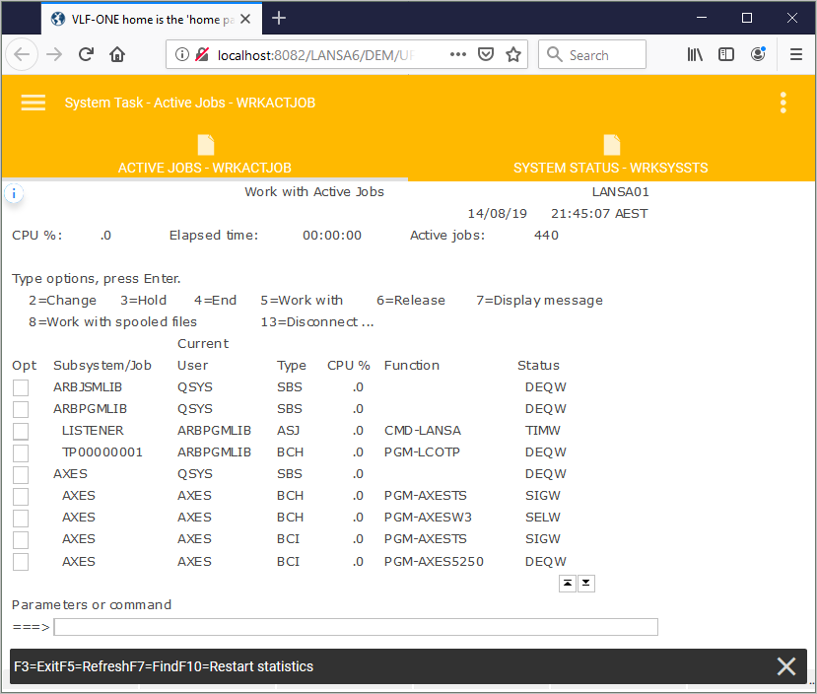Click the Parameters or command input field
This screenshot has height=694, width=817.
coord(355,627)
